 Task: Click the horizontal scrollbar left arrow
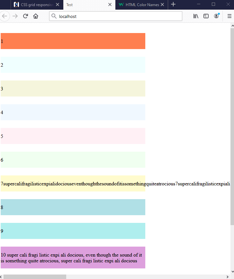click(x=1, y=277)
